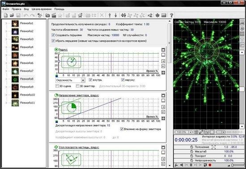
Task: Click the slider handle in the playback bar
Action: tap(232, 165)
